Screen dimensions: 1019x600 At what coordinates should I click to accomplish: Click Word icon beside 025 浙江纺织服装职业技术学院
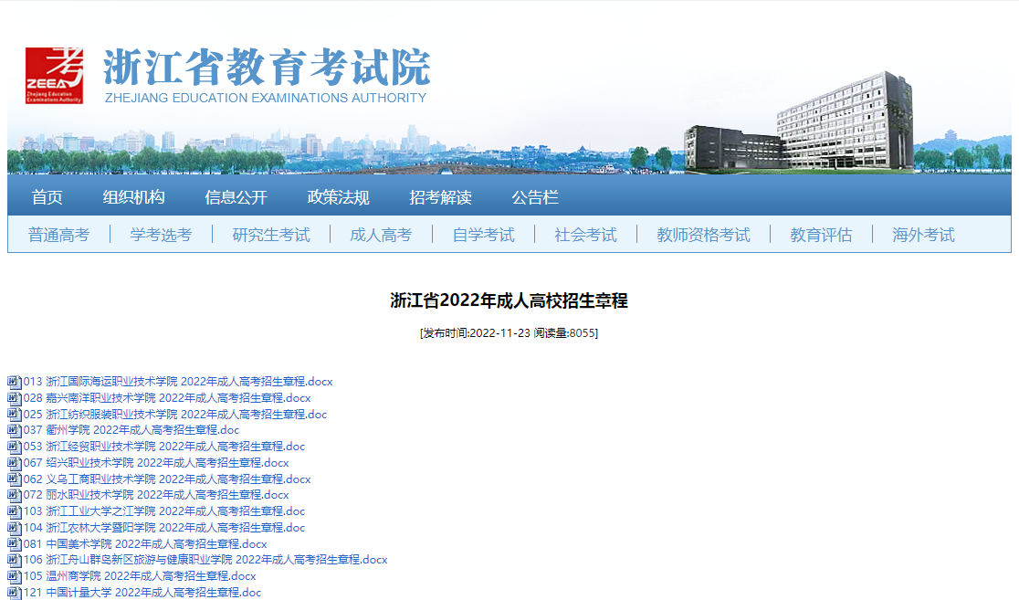click(15, 414)
